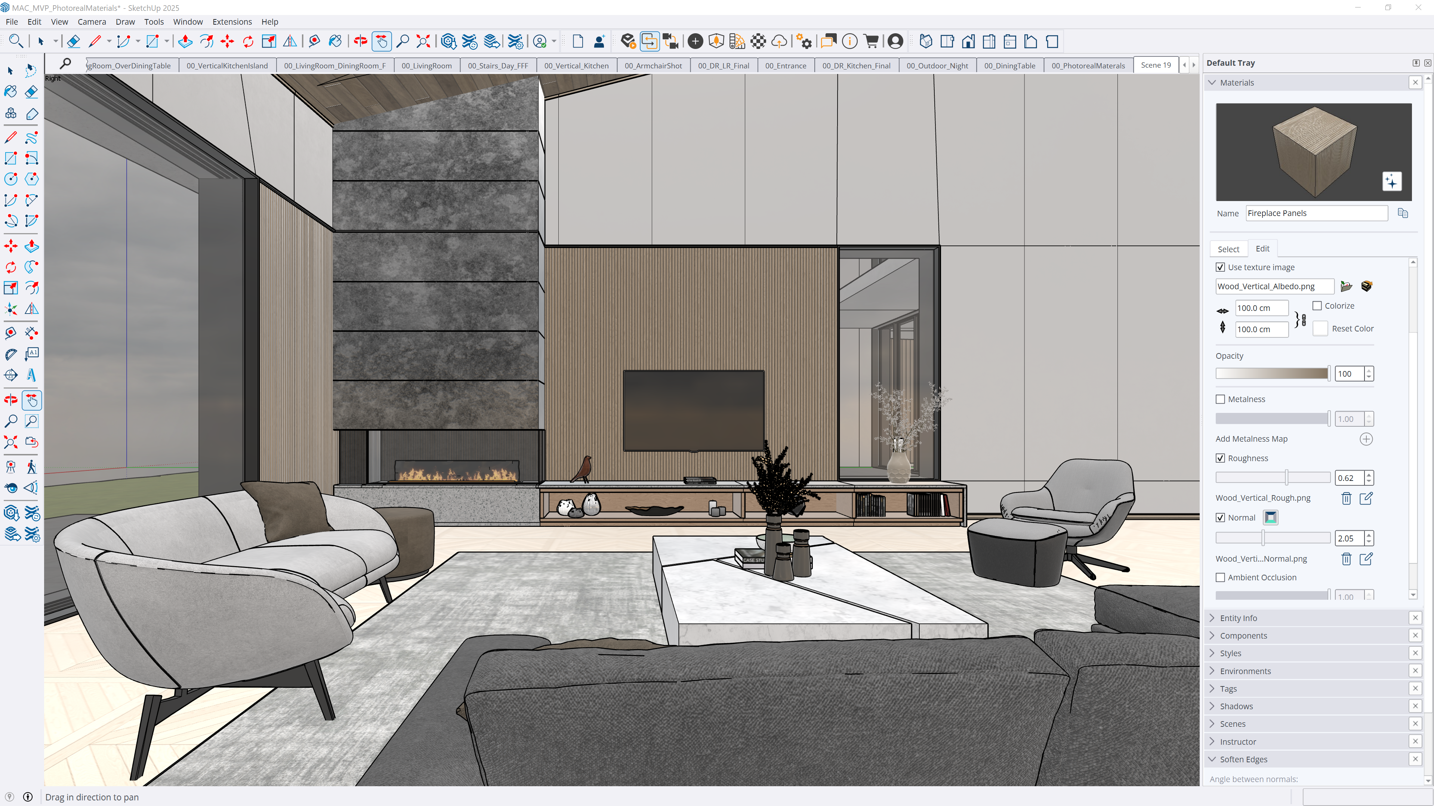Expand the Entity Info panel
The image size is (1434, 806).
pyautogui.click(x=1238, y=618)
